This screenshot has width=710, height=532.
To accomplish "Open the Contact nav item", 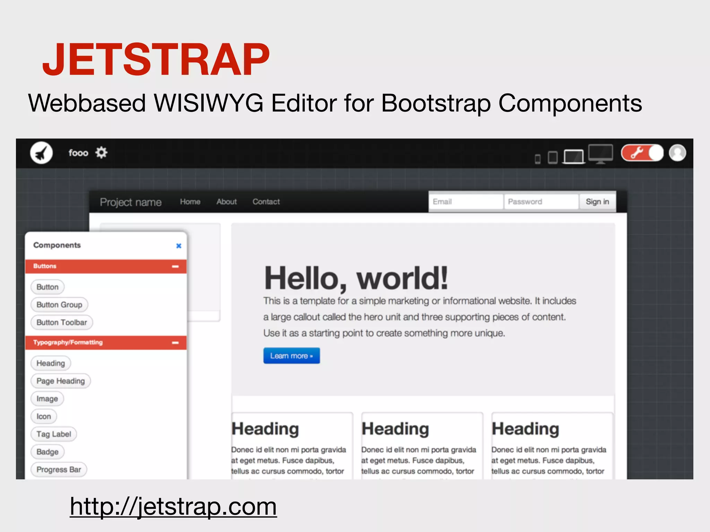I will (x=266, y=202).
